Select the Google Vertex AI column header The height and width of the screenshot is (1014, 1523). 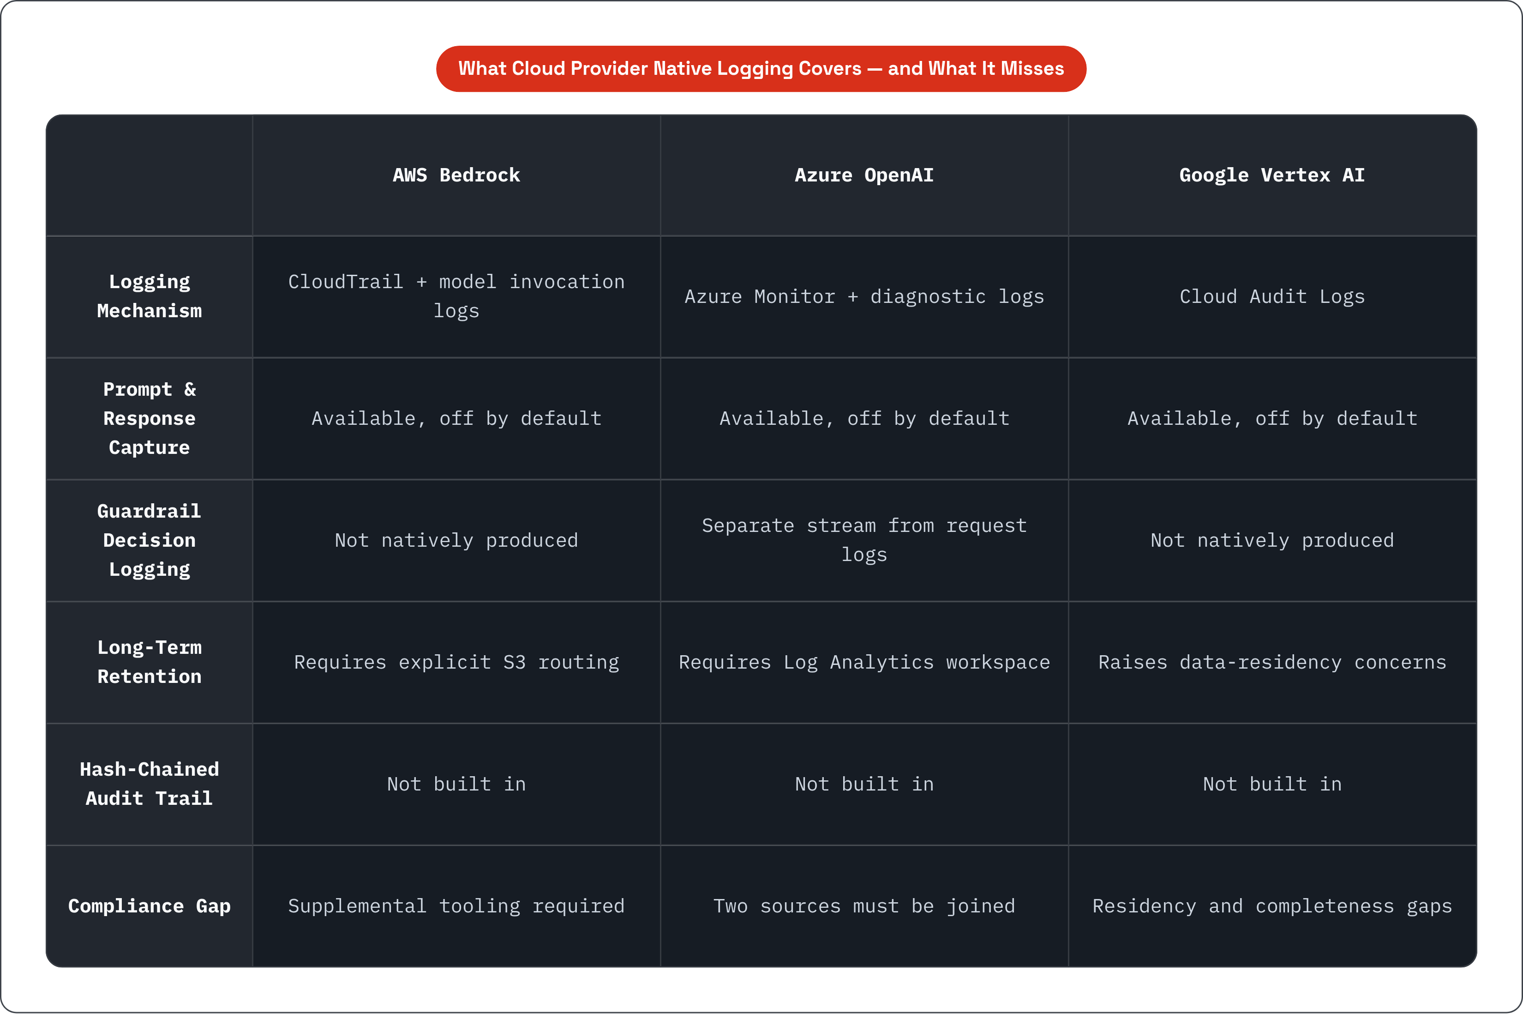pos(1272,175)
